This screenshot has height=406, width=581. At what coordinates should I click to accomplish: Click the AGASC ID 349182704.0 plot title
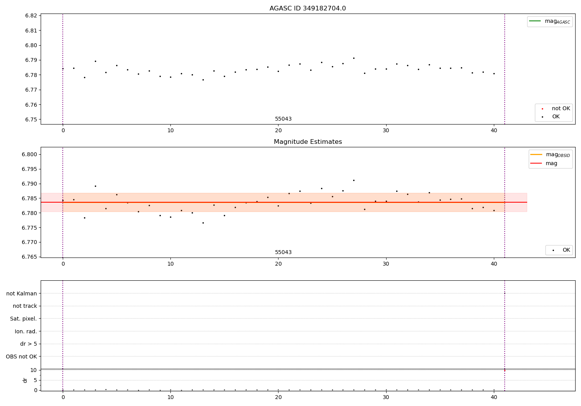(308, 9)
